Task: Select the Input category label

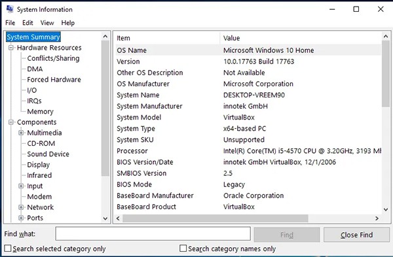Action: pos(35,186)
